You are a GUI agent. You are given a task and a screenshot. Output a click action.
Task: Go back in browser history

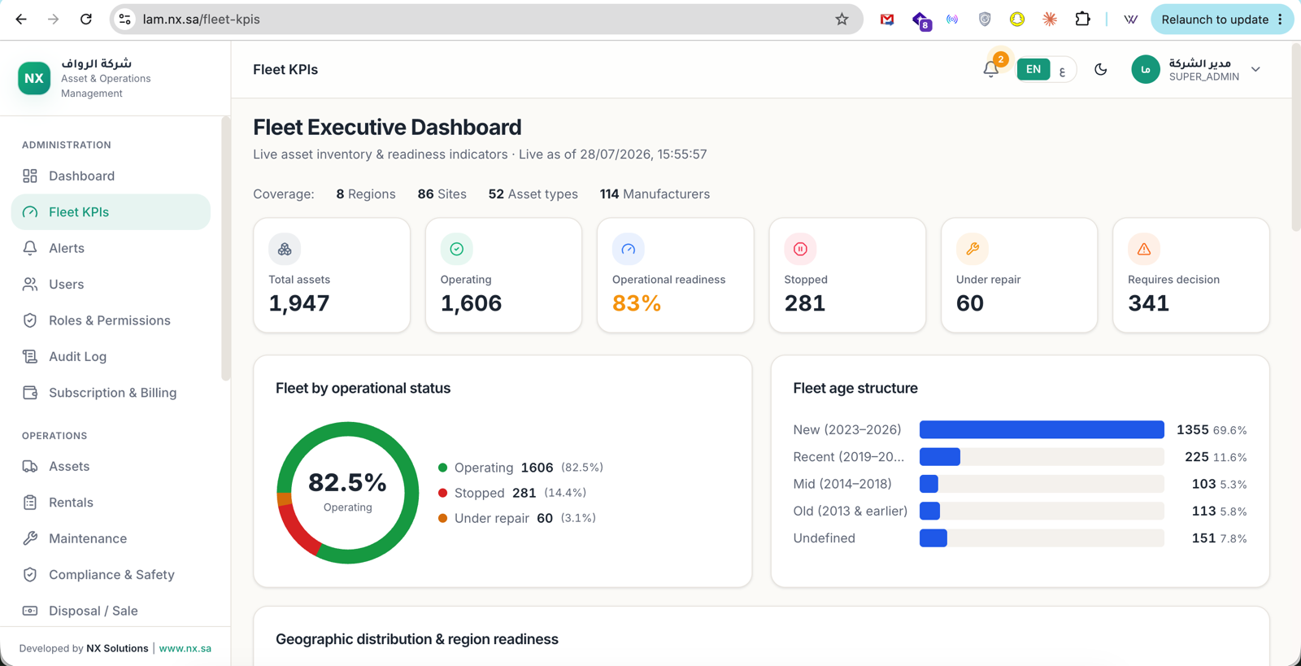click(21, 20)
